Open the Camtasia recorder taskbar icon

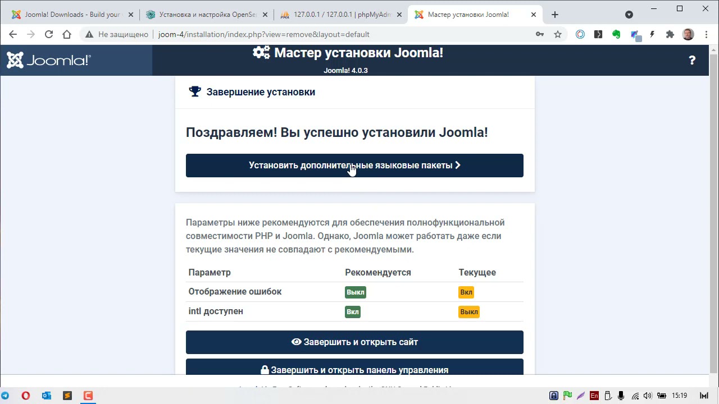pyautogui.click(x=88, y=396)
